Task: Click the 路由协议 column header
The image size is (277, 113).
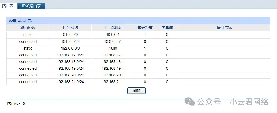Action: (x=28, y=28)
